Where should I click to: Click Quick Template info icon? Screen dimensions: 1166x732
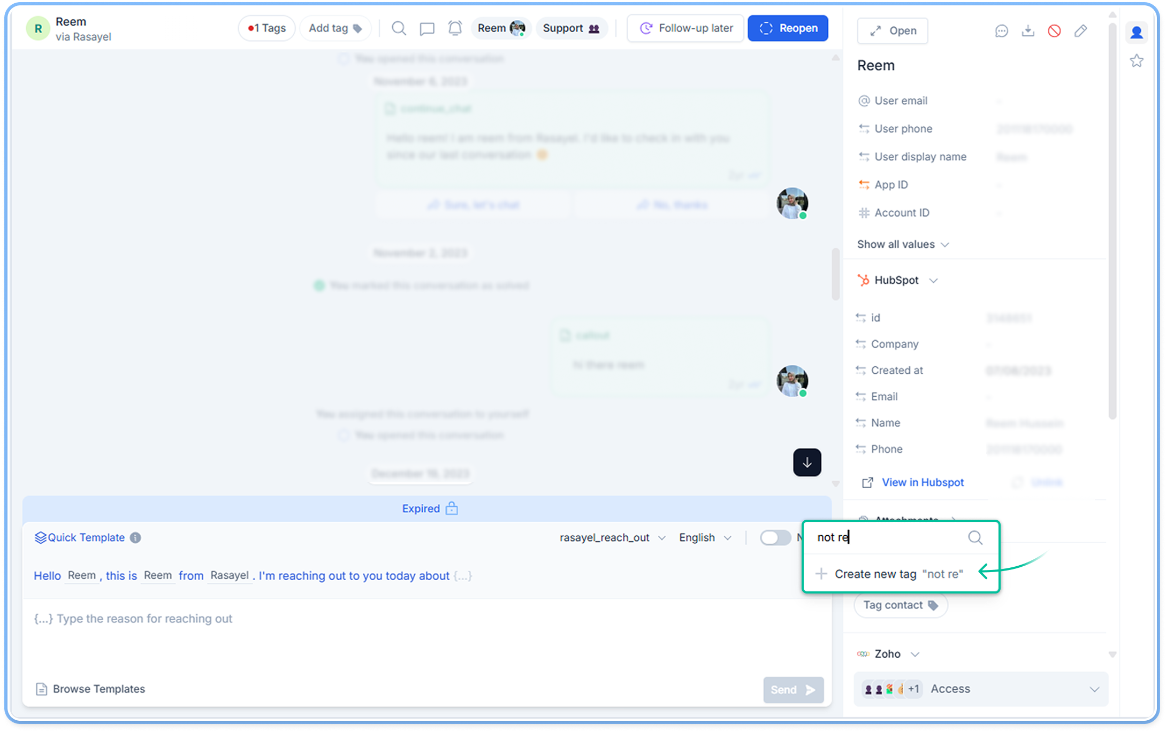coord(135,538)
